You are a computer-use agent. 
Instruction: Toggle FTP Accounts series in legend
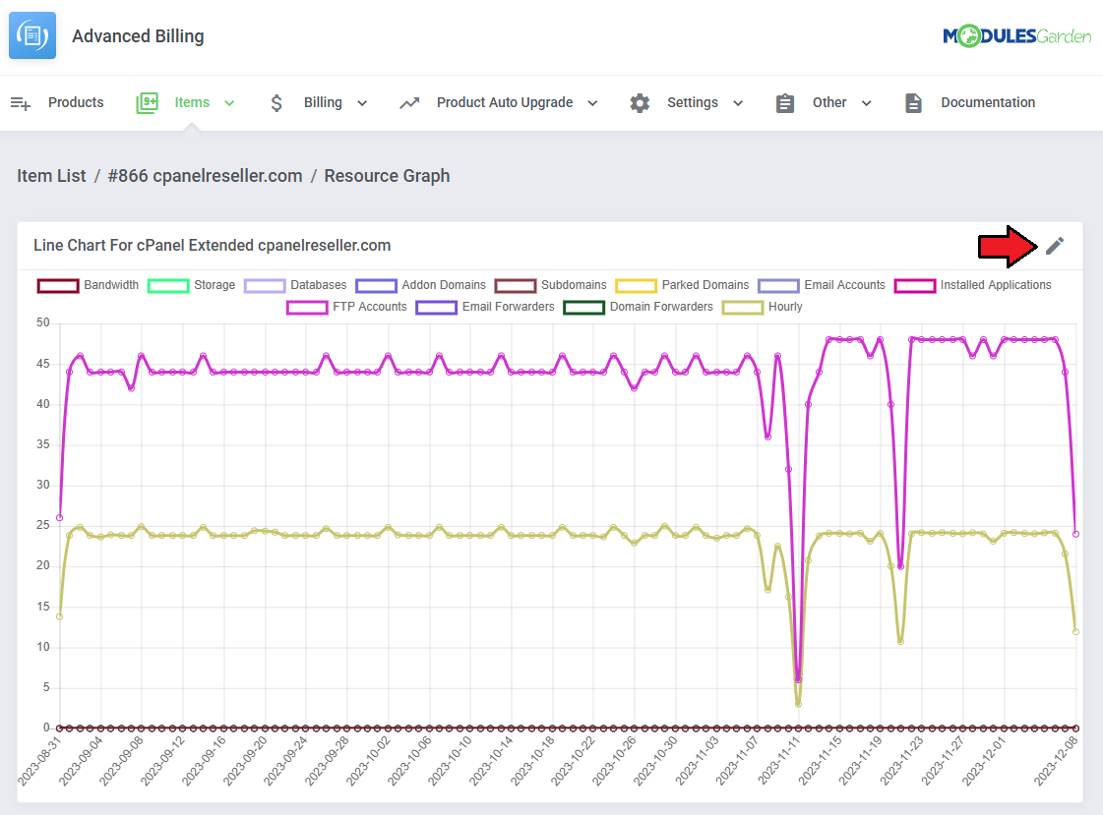click(346, 307)
